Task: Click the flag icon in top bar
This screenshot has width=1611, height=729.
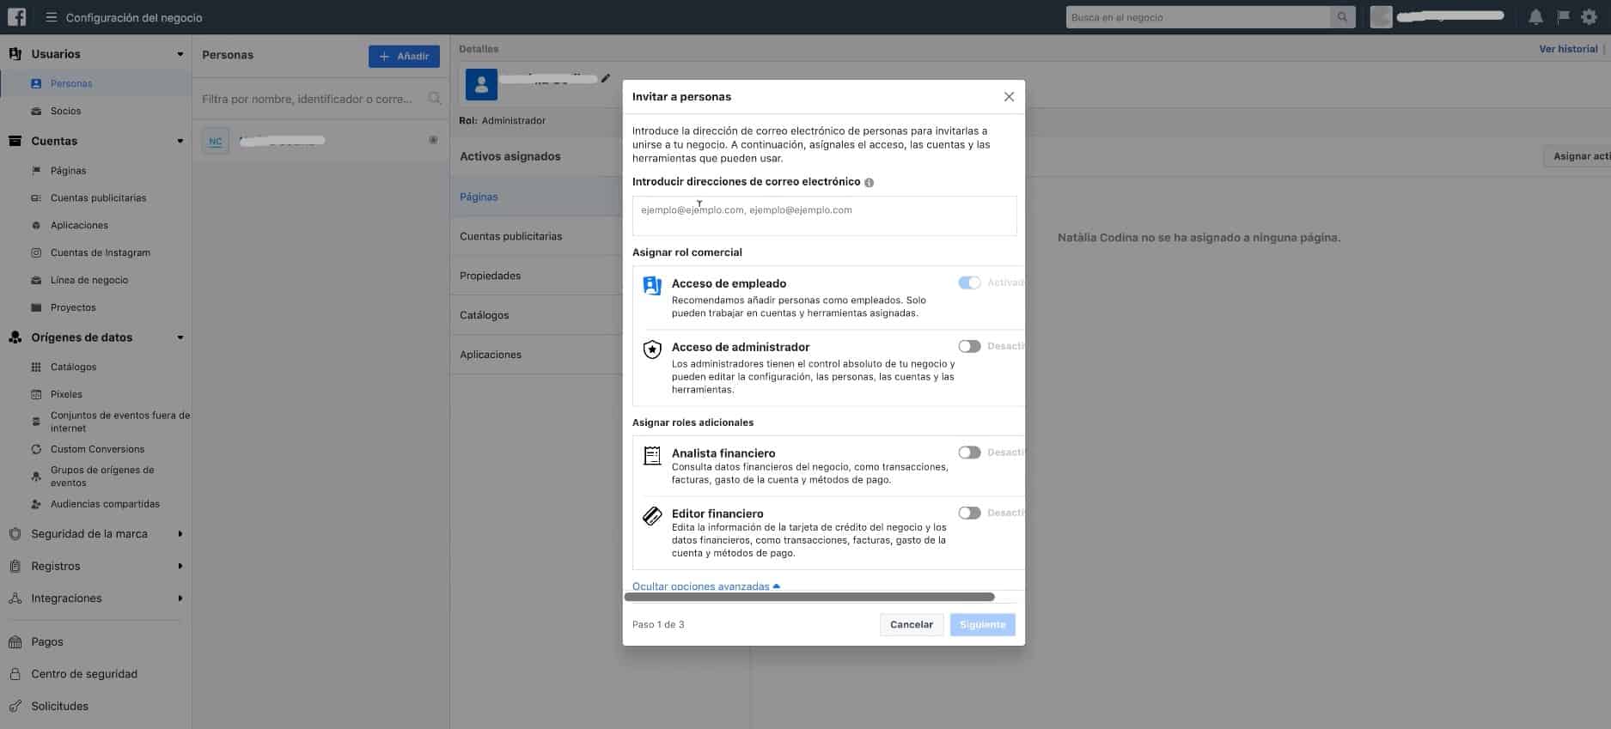Action: tap(1563, 17)
